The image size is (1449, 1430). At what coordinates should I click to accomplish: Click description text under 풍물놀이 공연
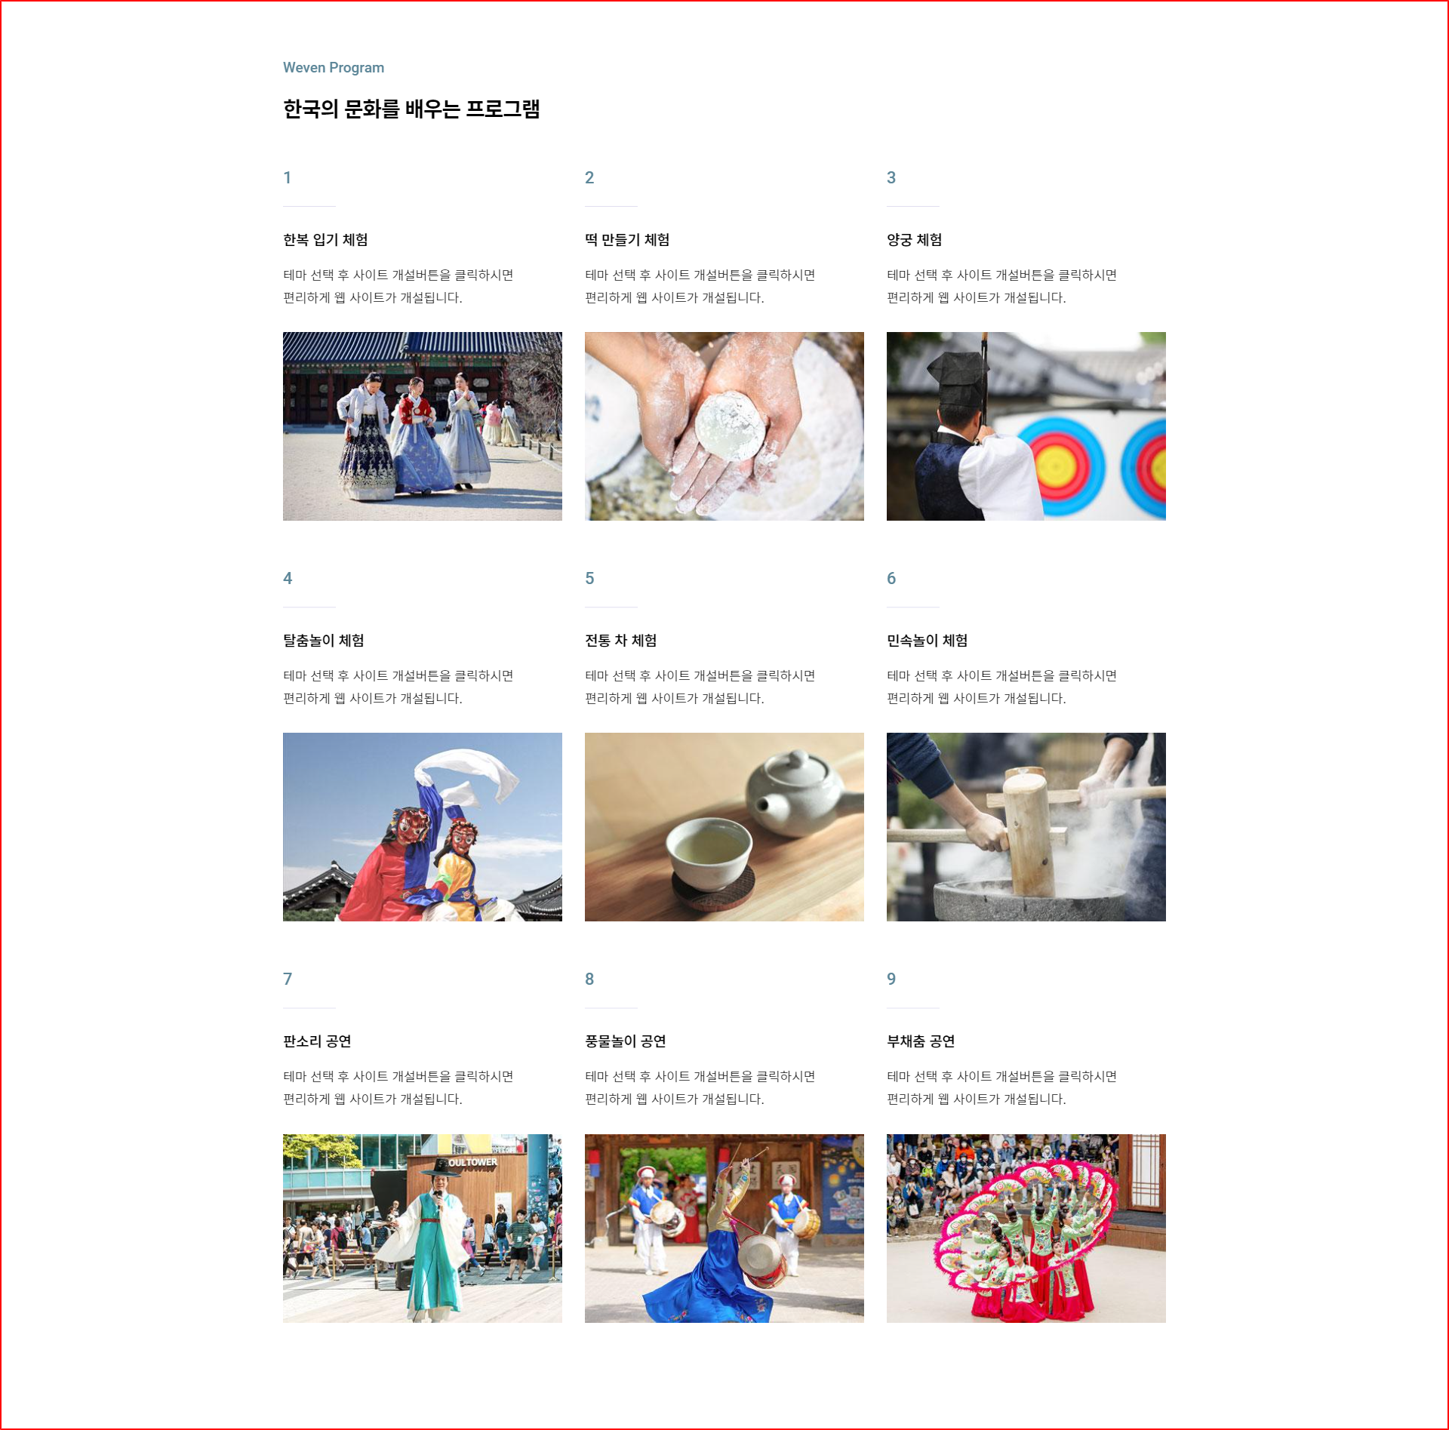click(700, 1088)
